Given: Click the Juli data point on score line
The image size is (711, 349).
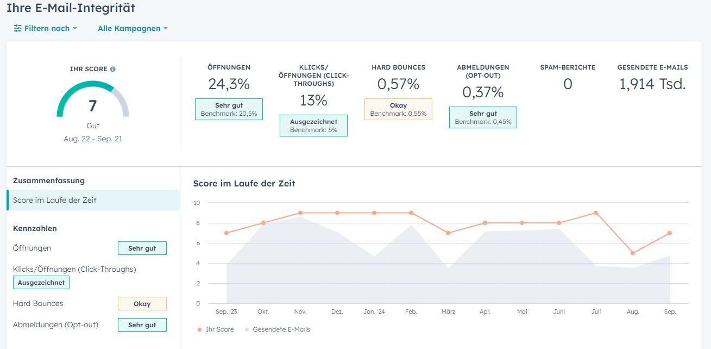Looking at the screenshot, I should (x=596, y=213).
